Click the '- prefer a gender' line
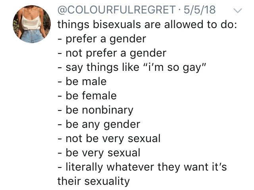This screenshot has width=254, height=190. tap(102, 39)
